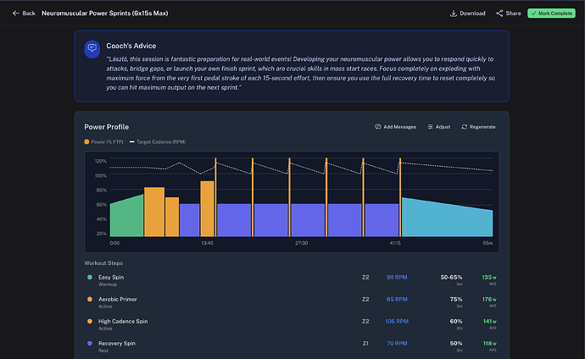Click the purple Recovery Spin color dot

tap(90, 344)
